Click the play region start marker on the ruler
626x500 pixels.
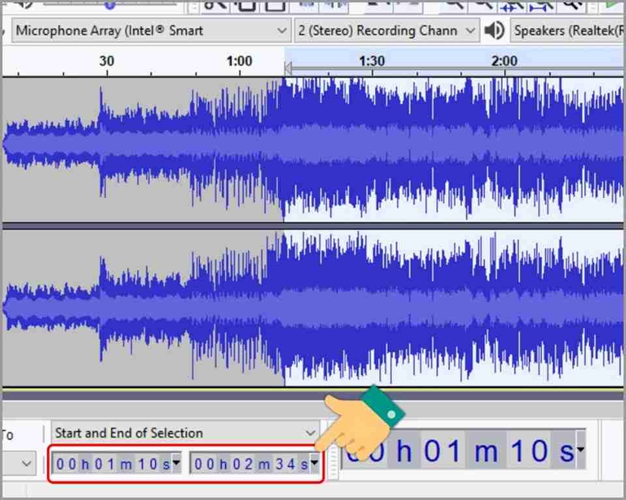click(288, 68)
